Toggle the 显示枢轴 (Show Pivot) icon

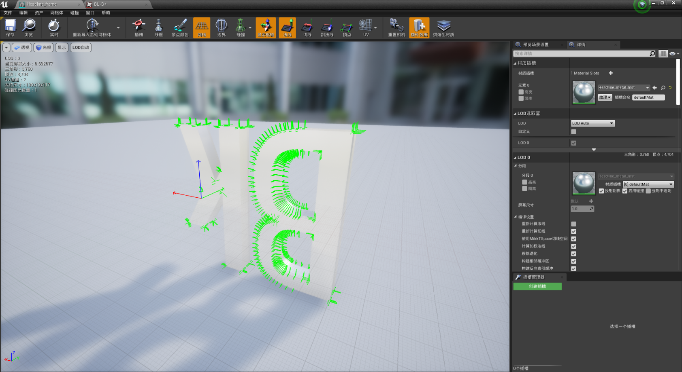pyautogui.click(x=266, y=27)
